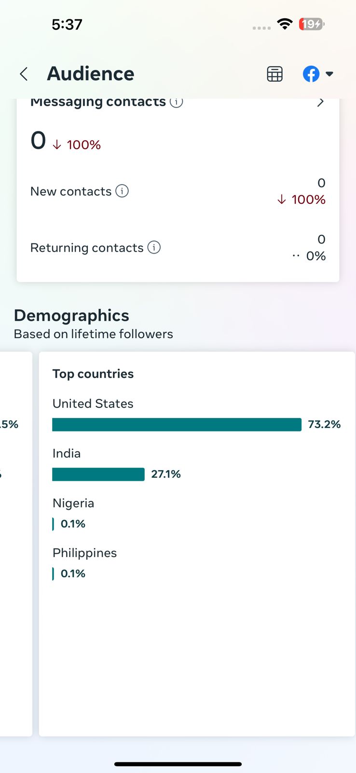
Task: Tap the Returning contacts label
Action: (x=87, y=248)
